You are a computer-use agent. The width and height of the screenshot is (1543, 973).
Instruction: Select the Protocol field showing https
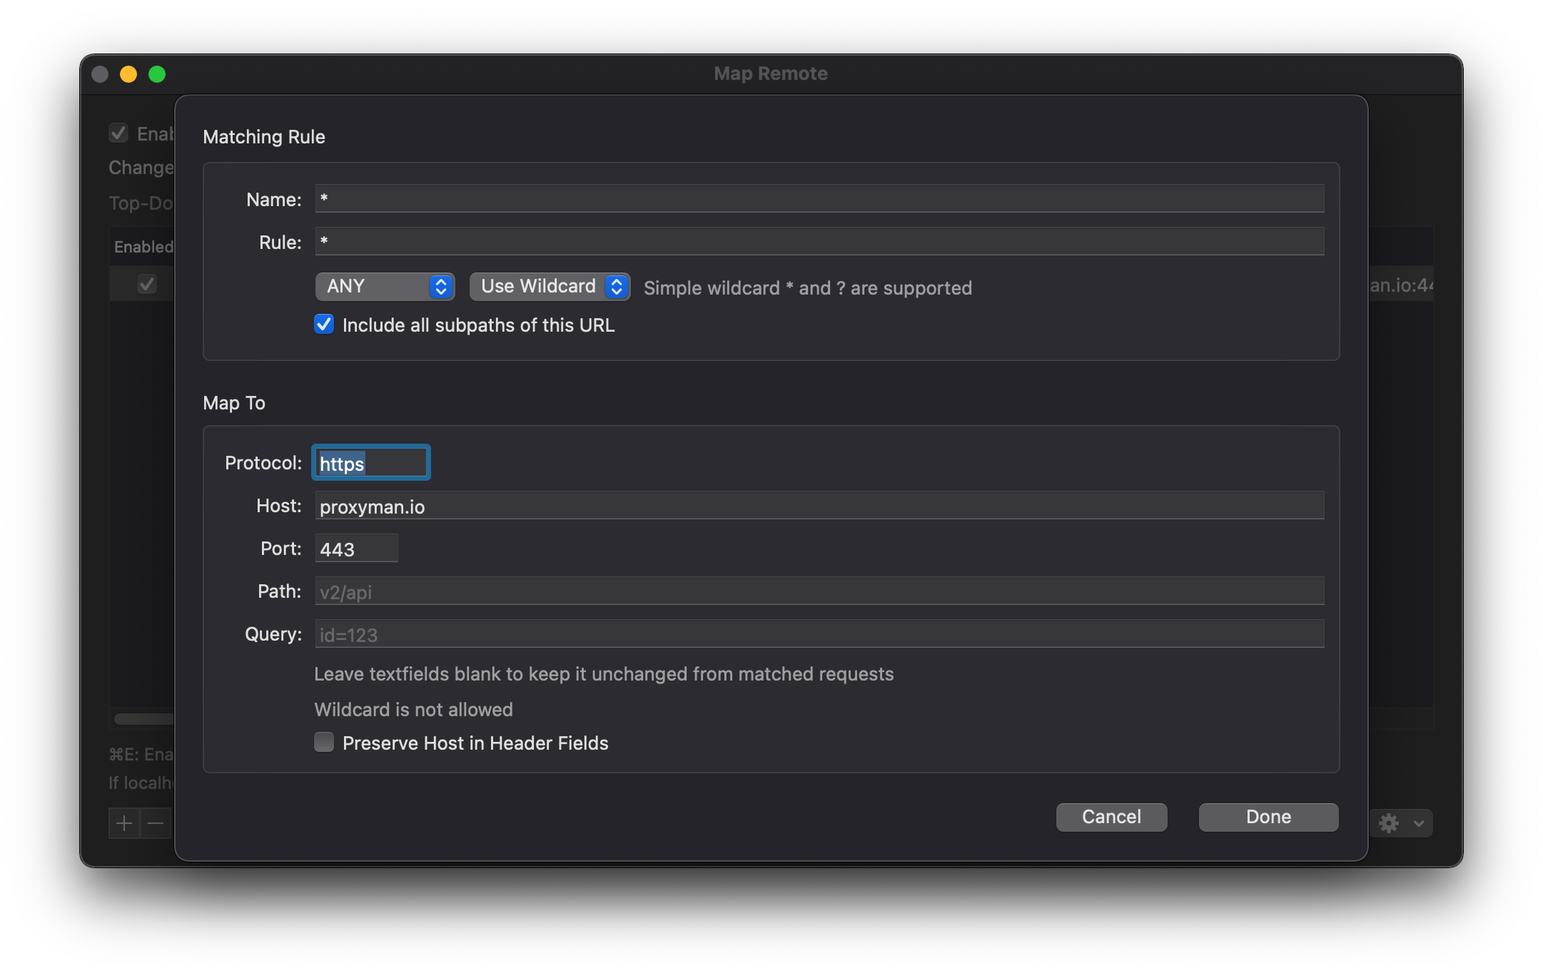[x=370, y=462]
